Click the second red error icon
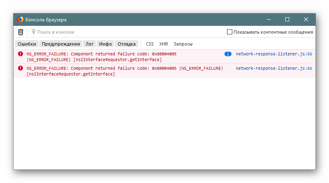The image size is (329, 183). point(20,68)
